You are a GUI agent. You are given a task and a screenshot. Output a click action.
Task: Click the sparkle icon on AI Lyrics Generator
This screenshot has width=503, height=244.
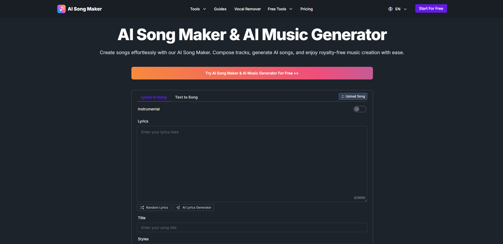(178, 208)
